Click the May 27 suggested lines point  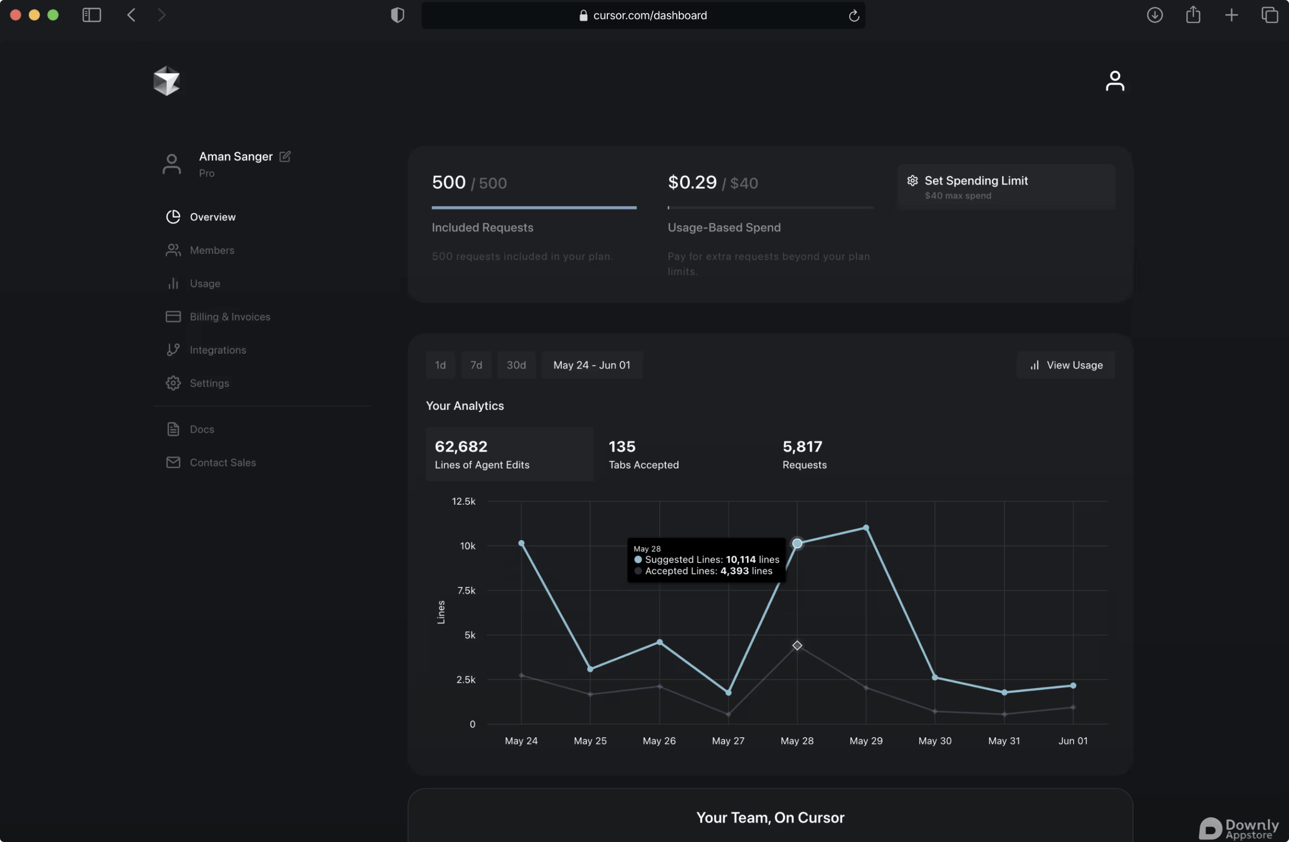click(x=728, y=693)
